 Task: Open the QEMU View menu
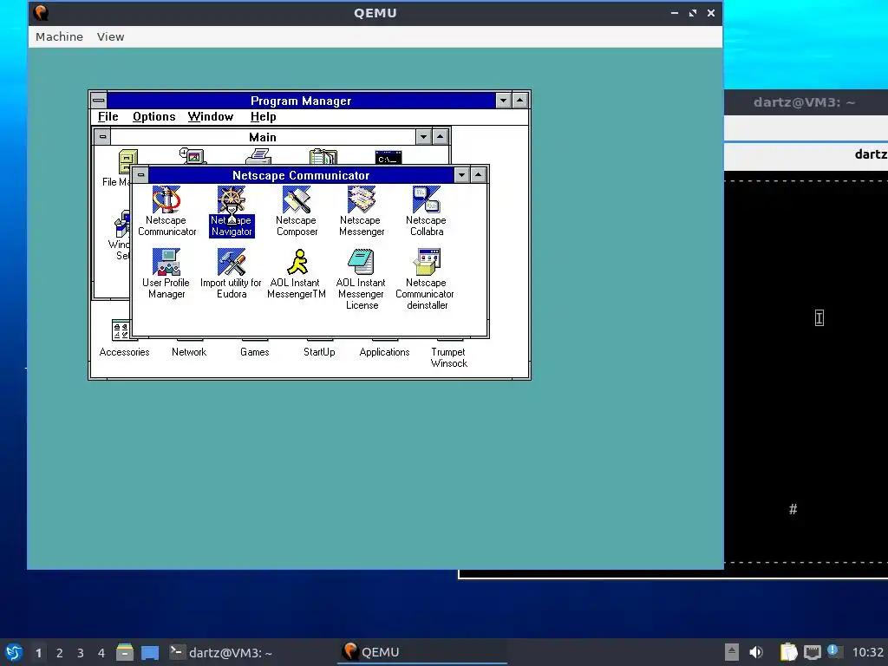click(x=110, y=36)
